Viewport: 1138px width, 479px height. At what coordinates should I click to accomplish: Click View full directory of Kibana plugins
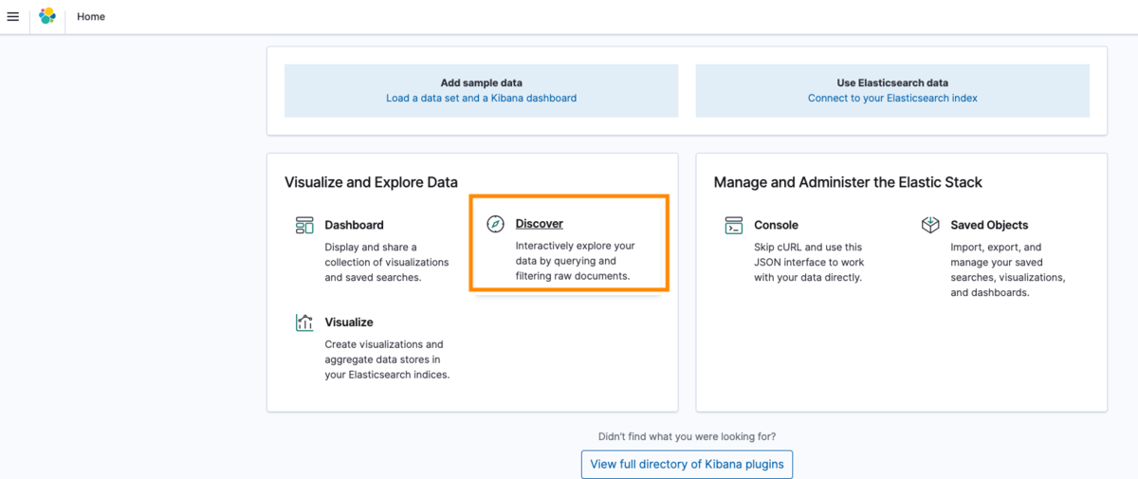coord(687,464)
